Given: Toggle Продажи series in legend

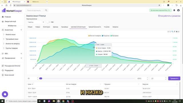Looking at the screenshot, I should 114,36.
